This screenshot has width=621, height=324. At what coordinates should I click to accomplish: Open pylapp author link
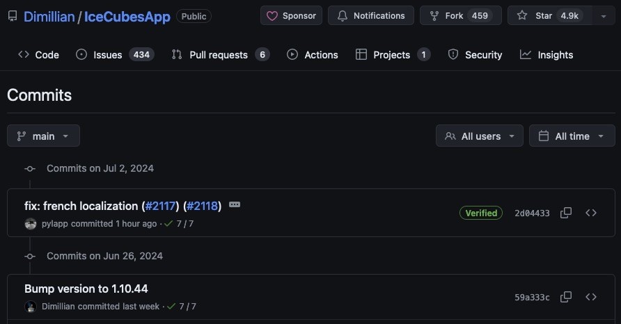(x=55, y=223)
